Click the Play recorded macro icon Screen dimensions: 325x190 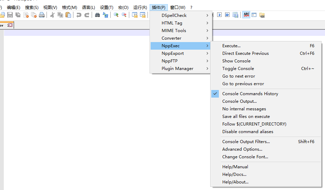(219, 15)
